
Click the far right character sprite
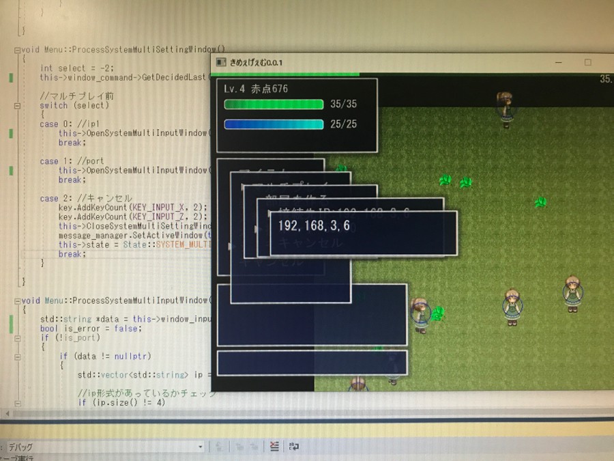point(572,294)
